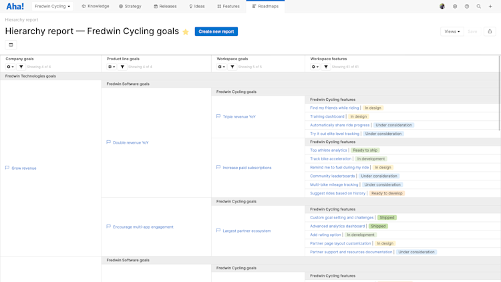This screenshot has height=282, width=501.
Task: Click flag icon beside Increase paid subscriptions
Action: pos(218,168)
